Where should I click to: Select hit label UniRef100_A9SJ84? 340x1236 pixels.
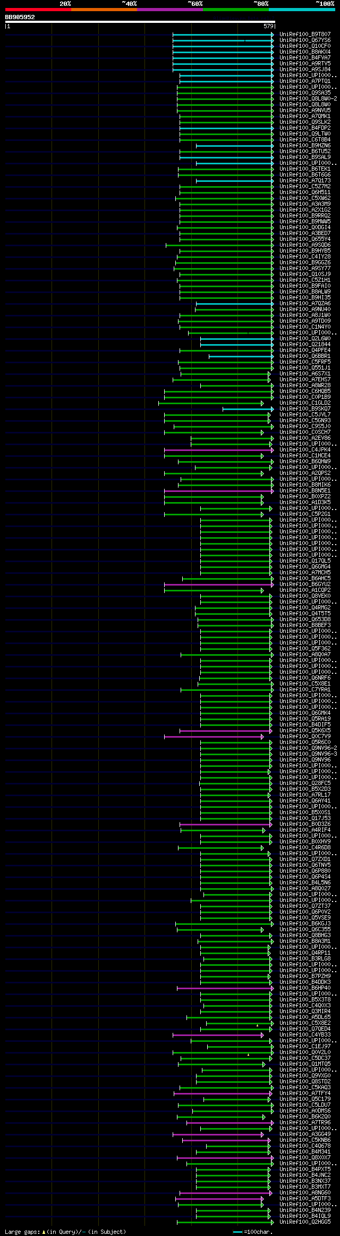305,70
